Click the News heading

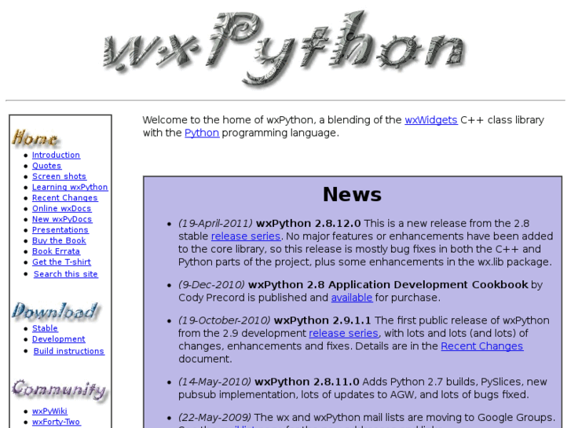[352, 195]
